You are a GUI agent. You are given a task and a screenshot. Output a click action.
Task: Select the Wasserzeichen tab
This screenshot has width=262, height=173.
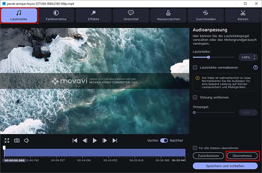(x=168, y=16)
